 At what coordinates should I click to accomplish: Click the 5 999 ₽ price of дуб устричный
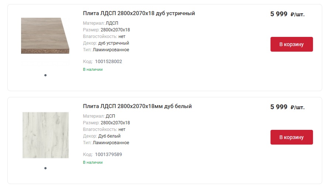click(287, 14)
